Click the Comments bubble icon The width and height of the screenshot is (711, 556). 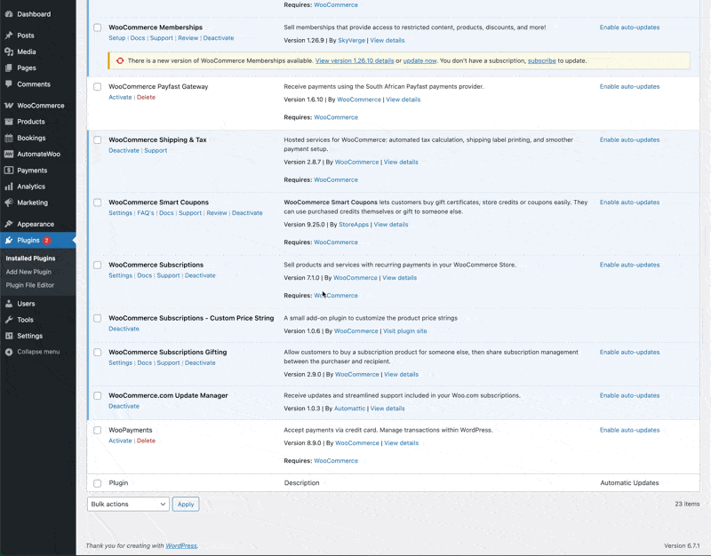pyautogui.click(x=9, y=83)
